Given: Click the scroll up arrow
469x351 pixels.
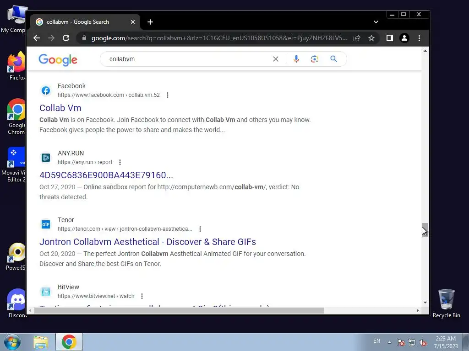Looking at the screenshot, I should (425, 51).
